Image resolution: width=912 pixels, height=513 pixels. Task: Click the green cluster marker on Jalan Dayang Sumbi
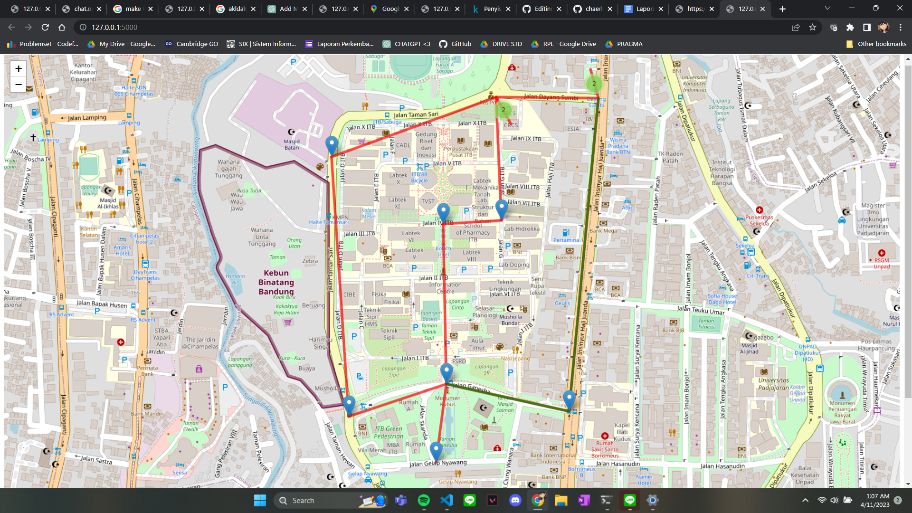click(594, 84)
